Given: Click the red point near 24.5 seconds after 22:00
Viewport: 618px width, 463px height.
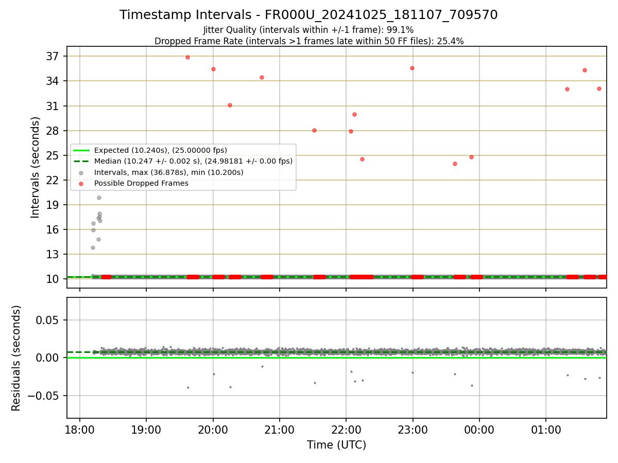Looking at the screenshot, I should (x=362, y=159).
